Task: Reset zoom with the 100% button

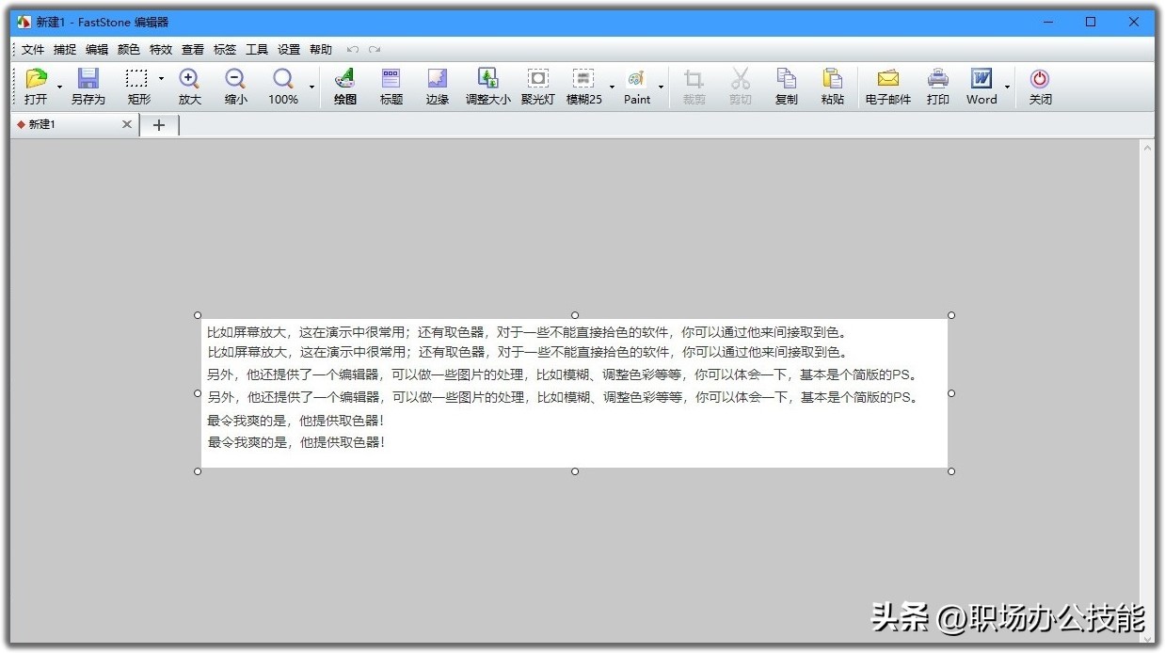Action: tap(282, 85)
